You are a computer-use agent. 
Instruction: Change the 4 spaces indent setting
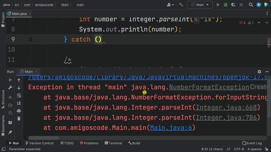pyautogui.click(x=254, y=149)
